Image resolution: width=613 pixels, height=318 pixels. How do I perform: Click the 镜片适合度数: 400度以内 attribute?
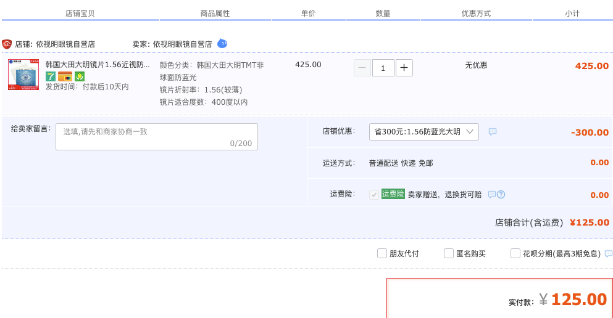pyautogui.click(x=204, y=102)
